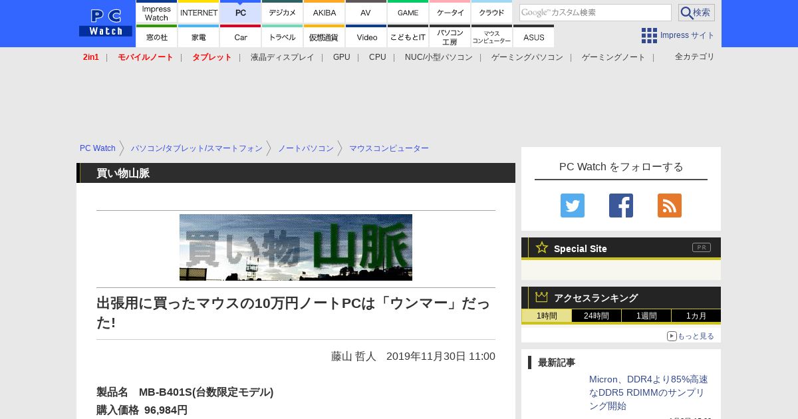Open the AKIBA site tab
Image resolution: width=798 pixels, height=419 pixels.
click(324, 11)
